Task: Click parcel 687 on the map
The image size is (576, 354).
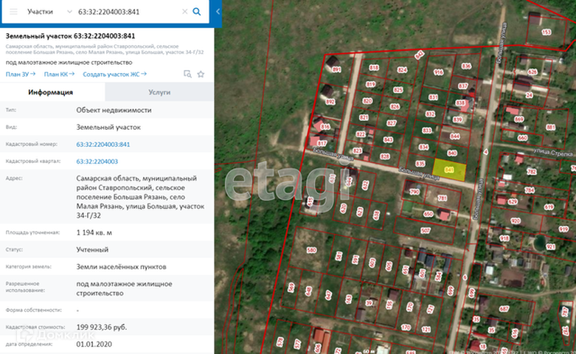Action: coord(504,309)
